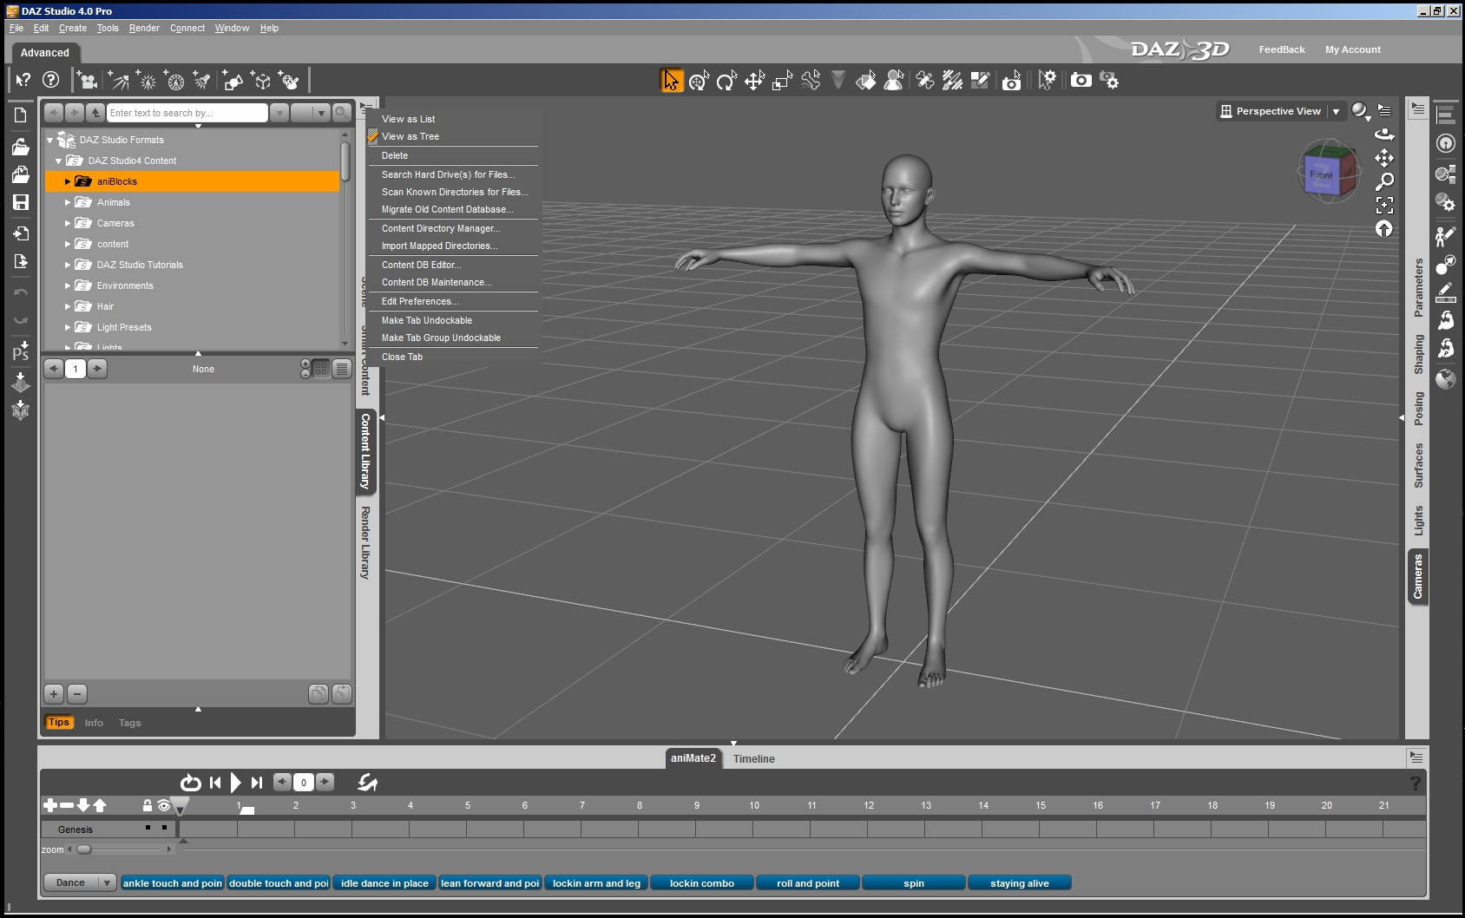This screenshot has height=918, width=1465.
Task: Switch to the Timeline tab
Action: [753, 758]
